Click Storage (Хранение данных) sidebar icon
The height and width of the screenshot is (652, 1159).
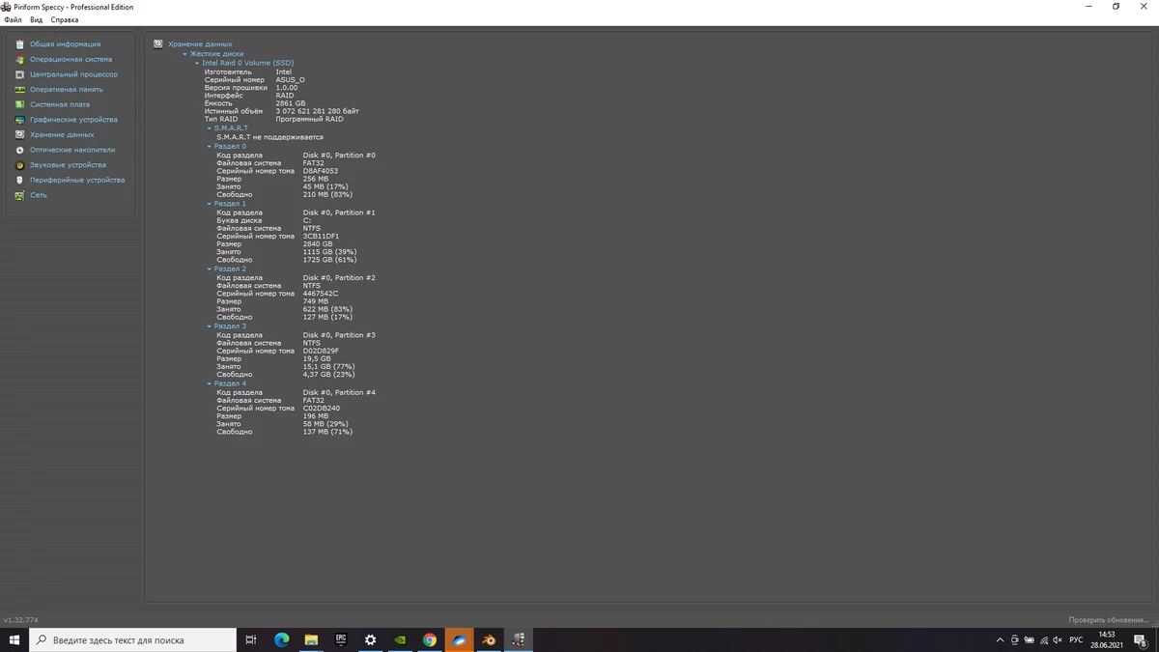[x=19, y=135]
